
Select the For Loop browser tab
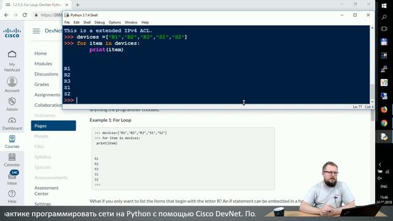[37, 5]
